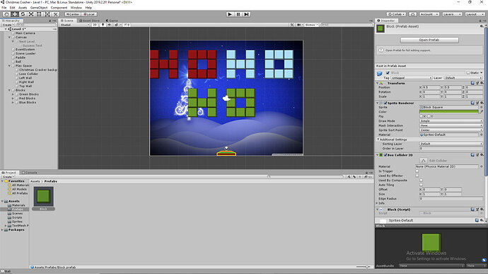
Task: Enable the Auto Tiling checkbox
Action: pyautogui.click(x=421, y=185)
